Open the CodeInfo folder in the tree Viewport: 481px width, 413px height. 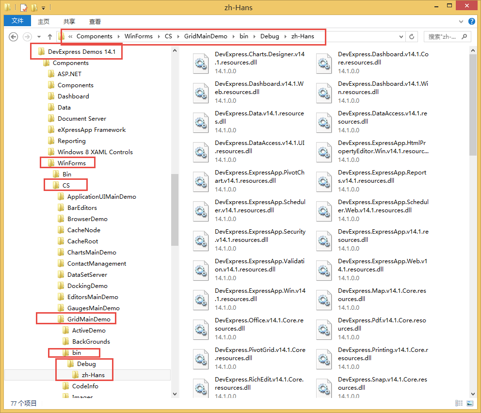tap(85, 386)
